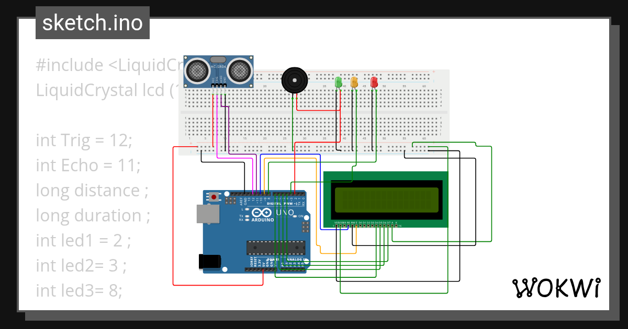Click the Arduino logo on the board

(x=263, y=214)
